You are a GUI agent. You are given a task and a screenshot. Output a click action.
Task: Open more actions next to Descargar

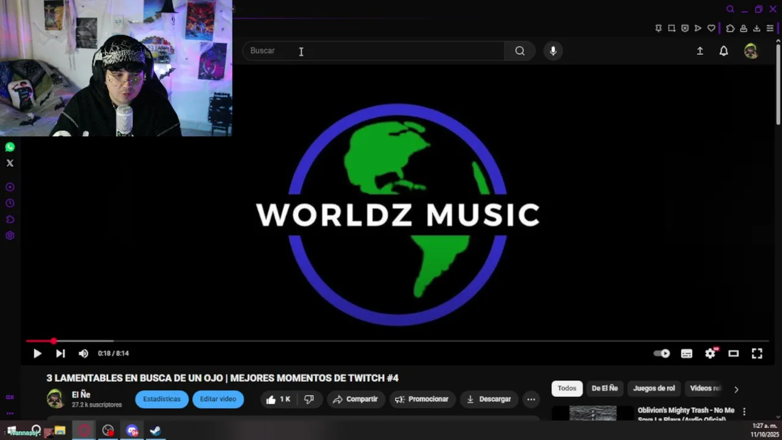(x=531, y=399)
